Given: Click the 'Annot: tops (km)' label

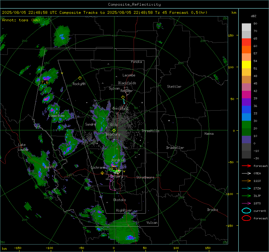Looking at the screenshot, I should 21,20.
